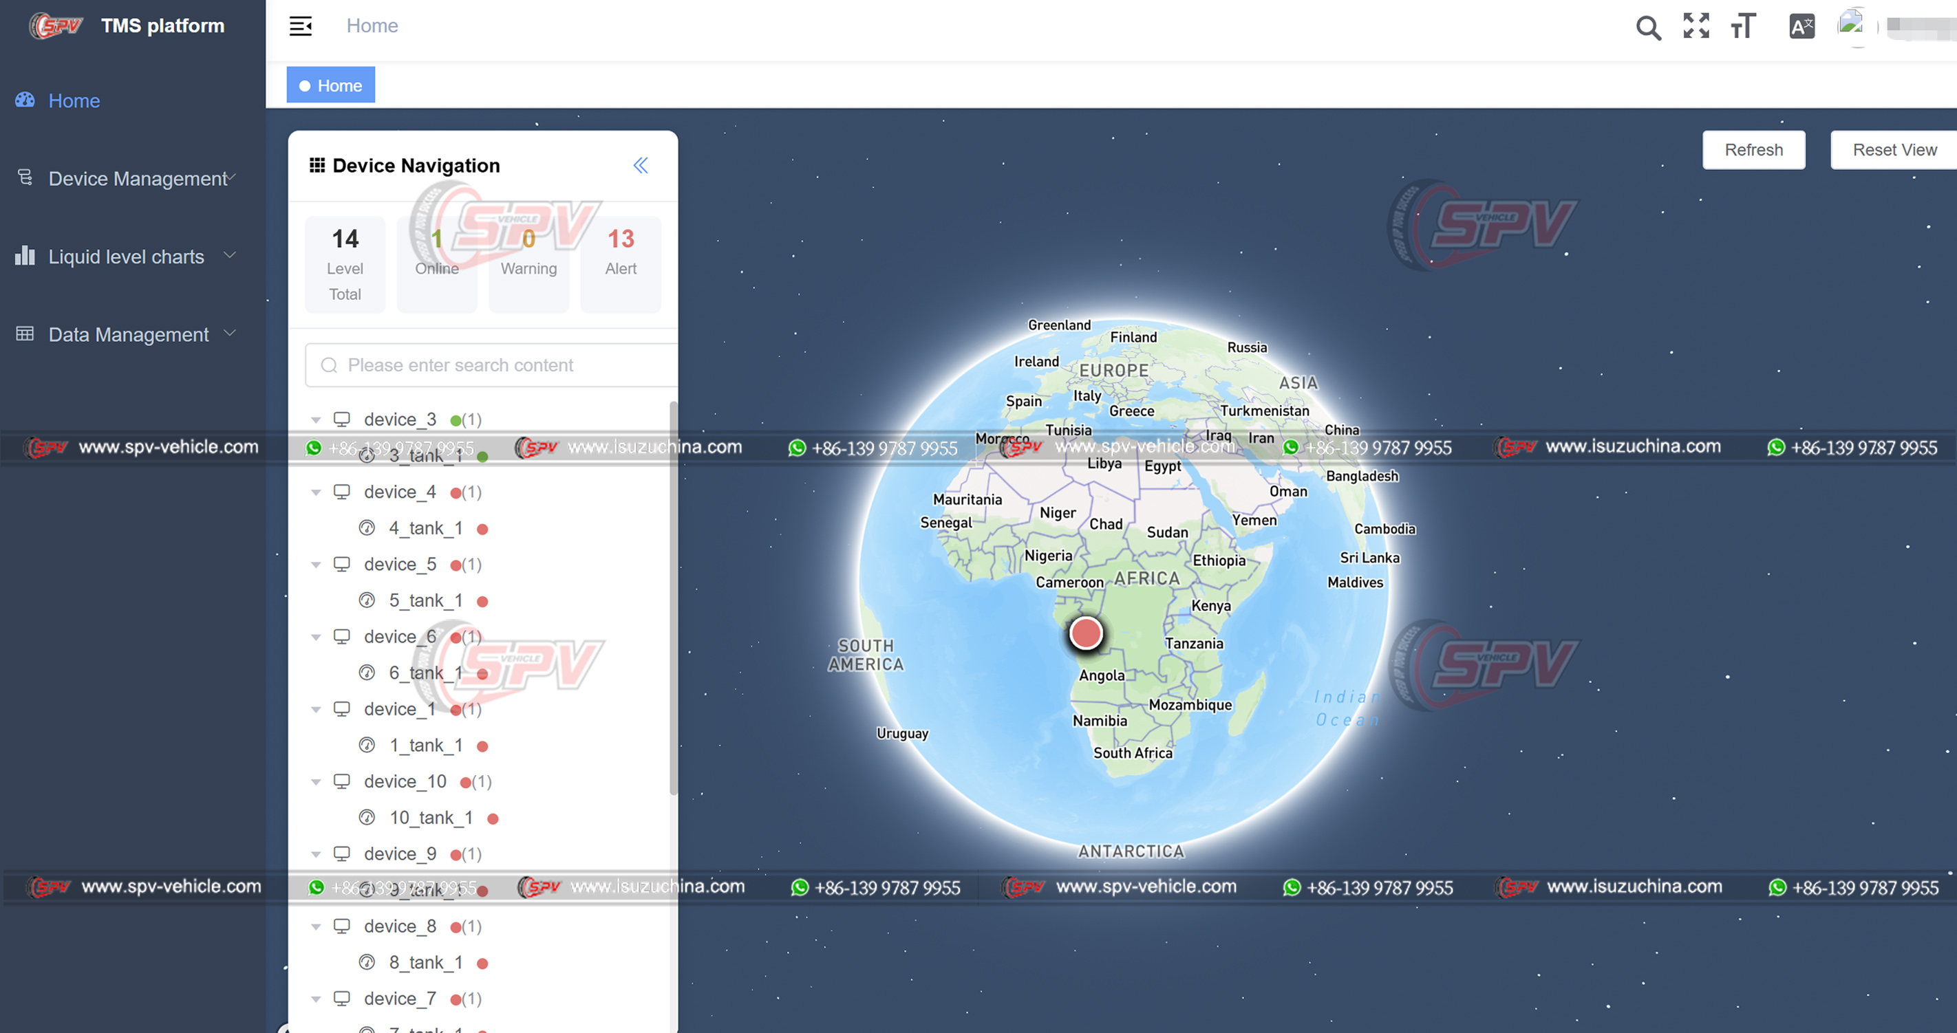Collapse the device_9 tree node

(x=316, y=854)
